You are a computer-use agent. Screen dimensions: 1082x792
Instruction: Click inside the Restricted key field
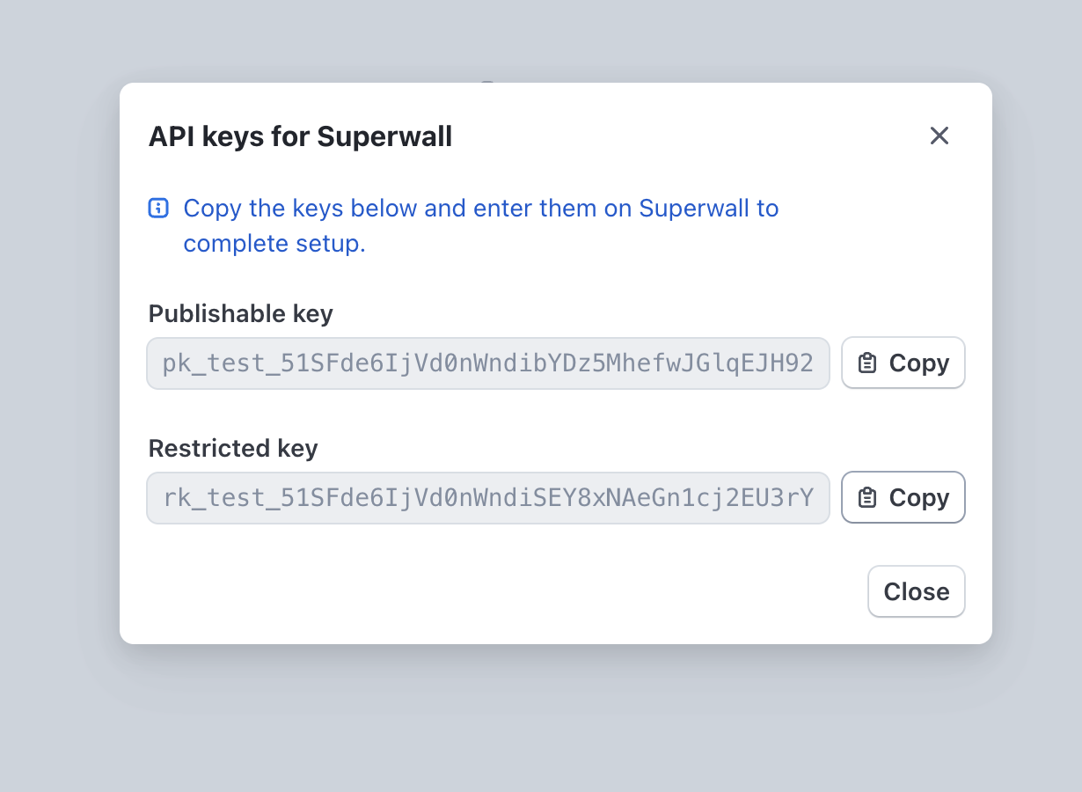tap(487, 498)
